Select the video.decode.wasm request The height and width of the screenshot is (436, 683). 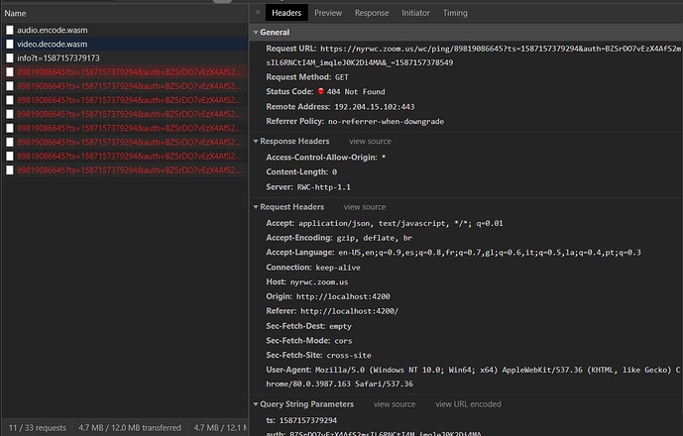125,44
